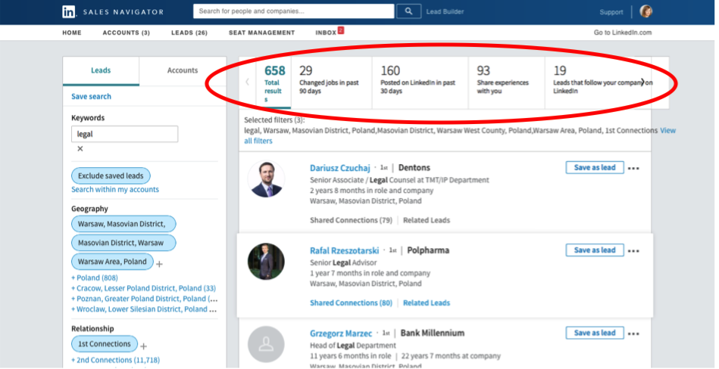Screen dimensions: 719x369
Task: Open more options for Dariusz Czuchaj
Action: click(x=633, y=169)
